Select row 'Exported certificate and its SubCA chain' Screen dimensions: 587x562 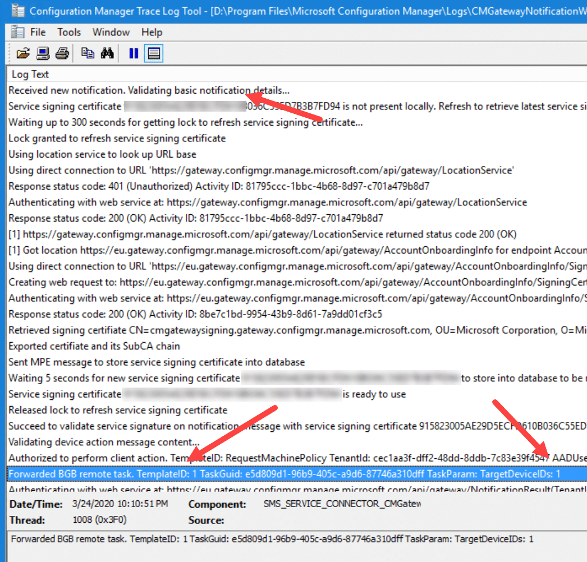(297, 346)
